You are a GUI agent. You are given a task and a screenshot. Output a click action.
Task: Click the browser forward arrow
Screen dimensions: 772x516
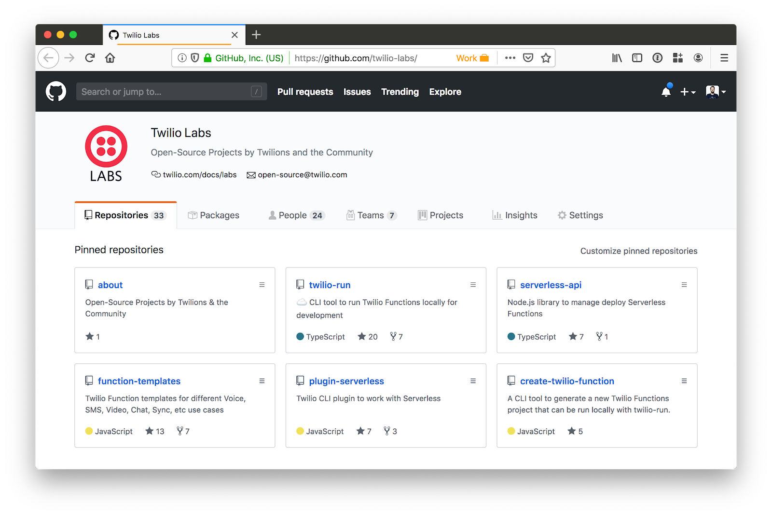tap(69, 58)
